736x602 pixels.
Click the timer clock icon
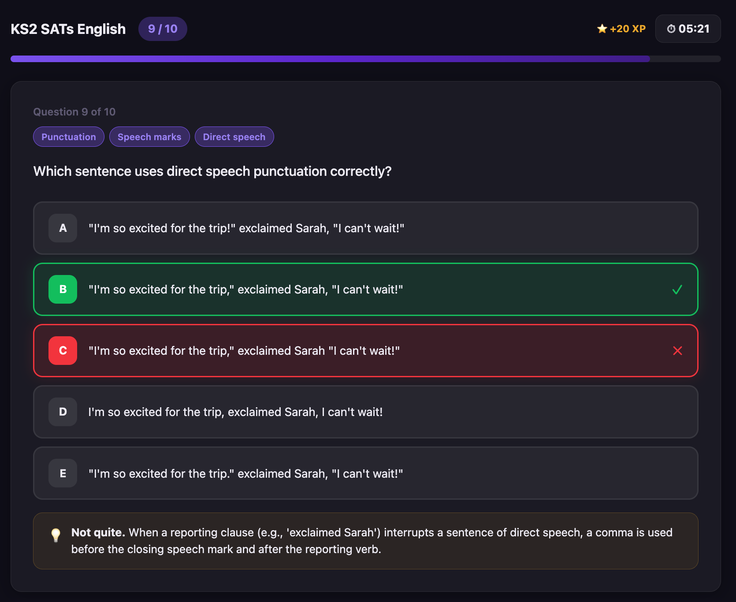click(671, 29)
